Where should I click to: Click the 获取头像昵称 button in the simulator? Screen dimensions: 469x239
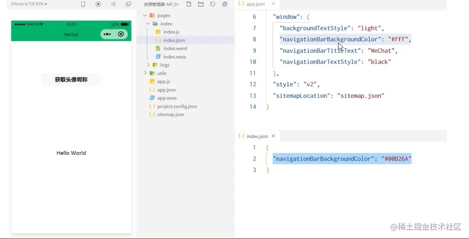[x=71, y=79]
